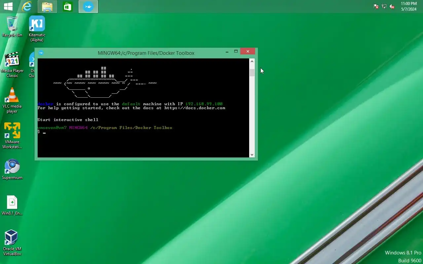
Task: Click the terminal scrollbar down arrow
Action: click(252, 154)
